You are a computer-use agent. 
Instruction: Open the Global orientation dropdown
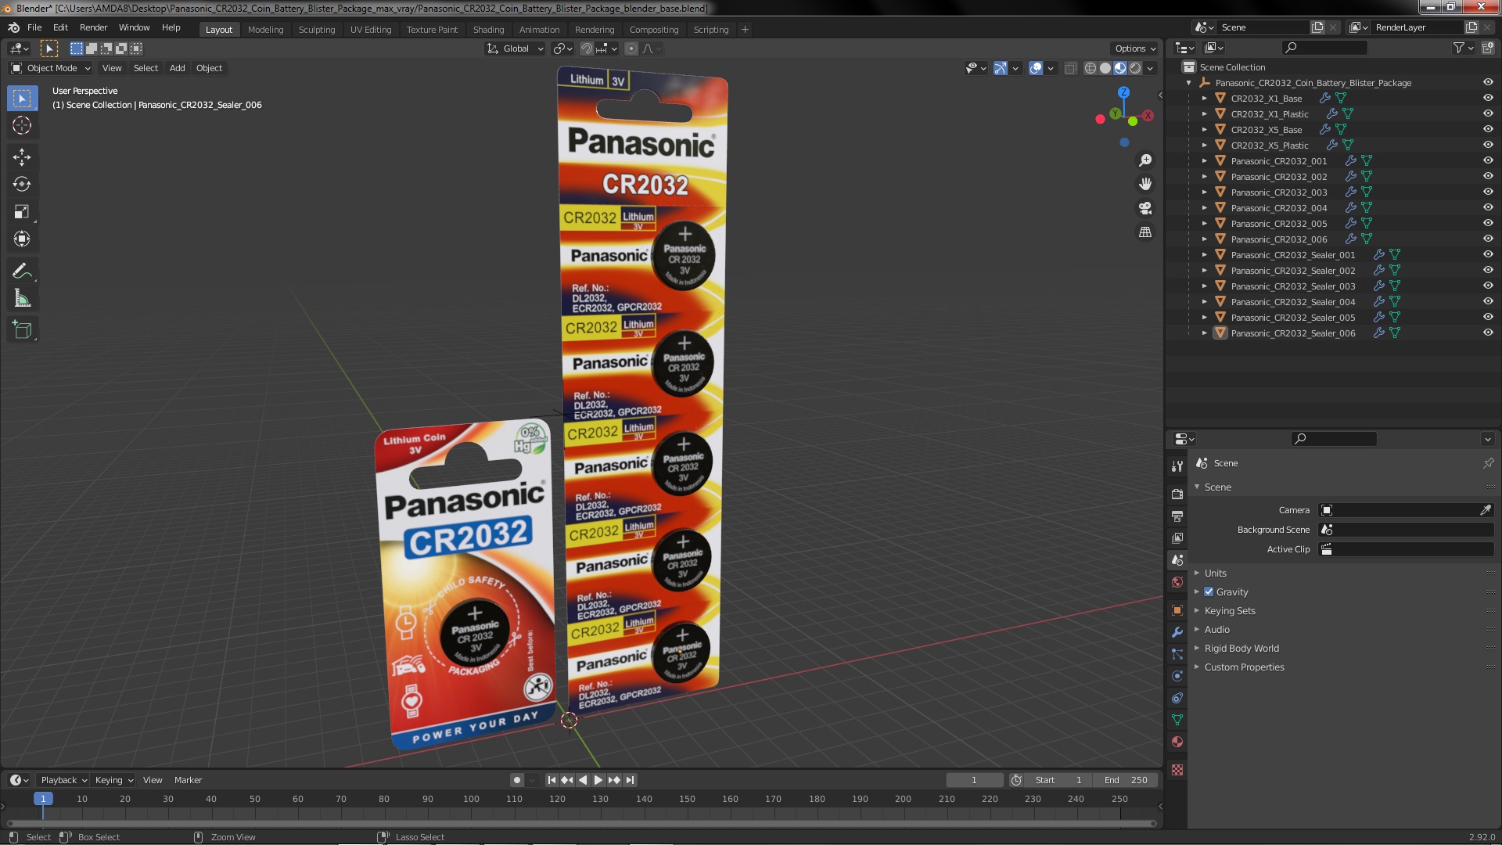[x=515, y=49]
